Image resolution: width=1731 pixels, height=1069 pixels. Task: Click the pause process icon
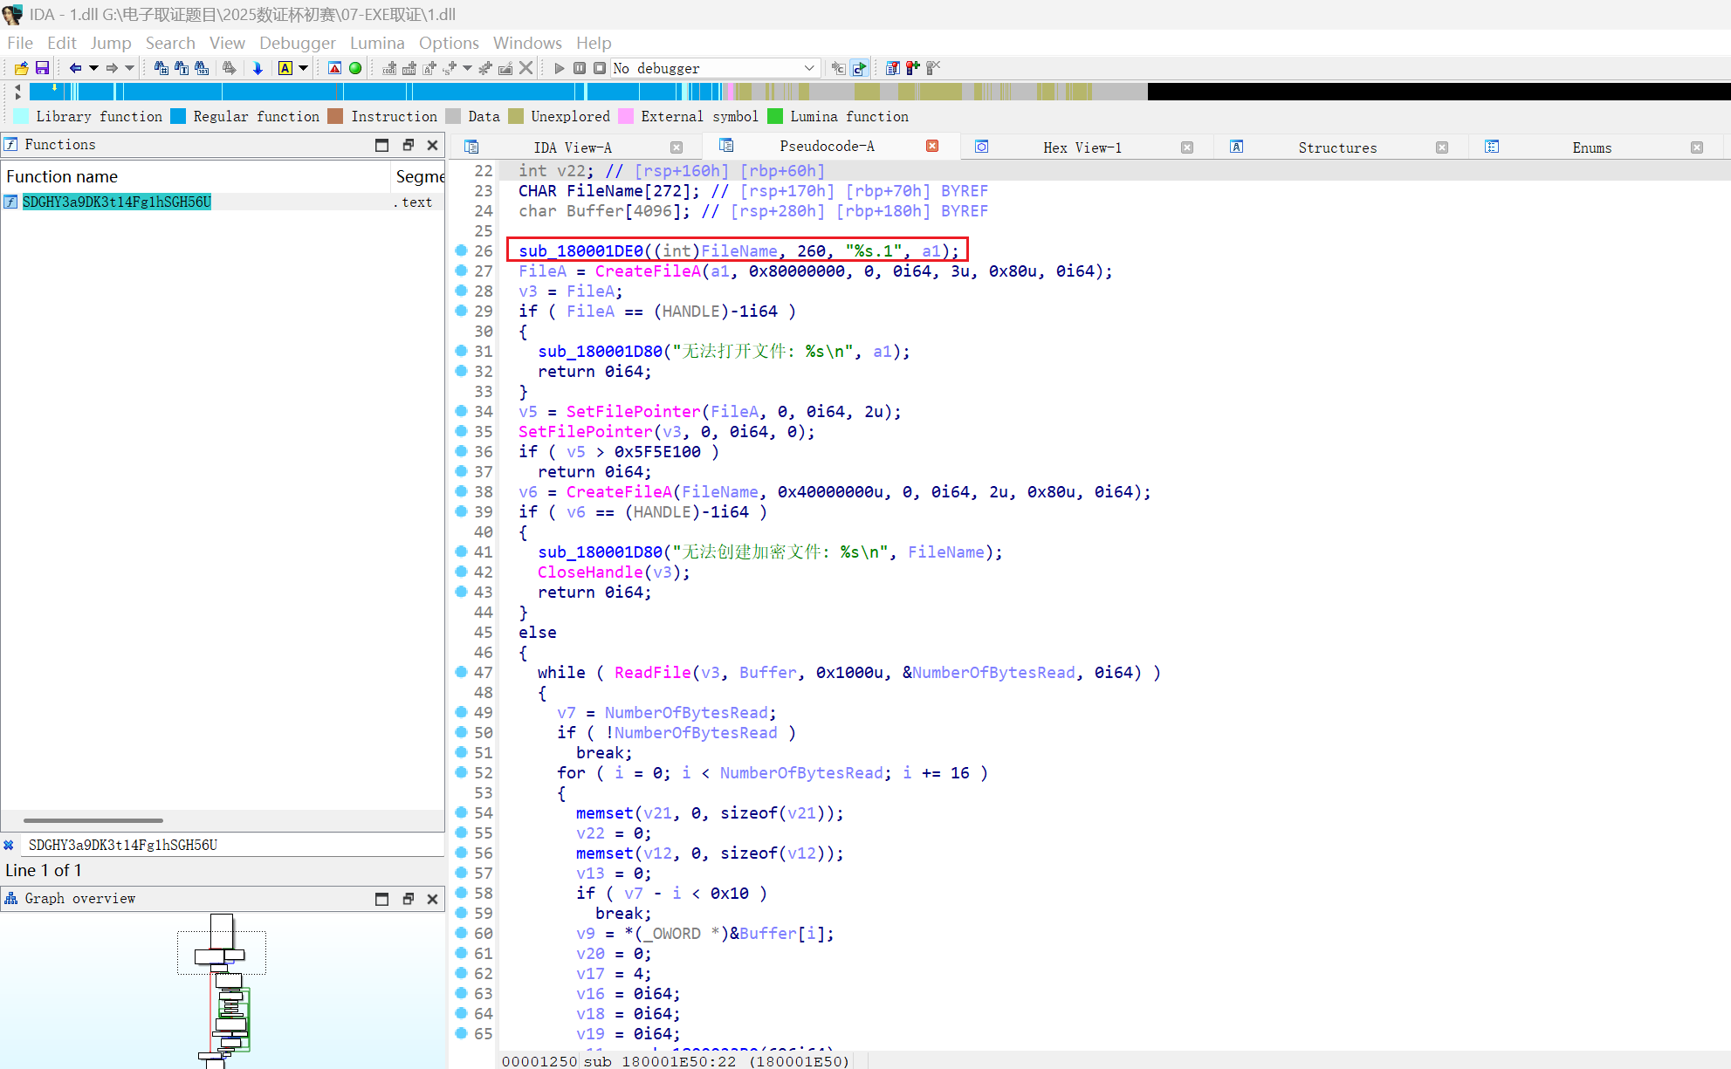[x=580, y=68]
